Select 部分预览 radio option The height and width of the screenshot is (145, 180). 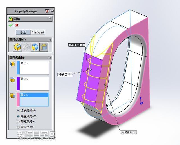click(x=19, y=121)
